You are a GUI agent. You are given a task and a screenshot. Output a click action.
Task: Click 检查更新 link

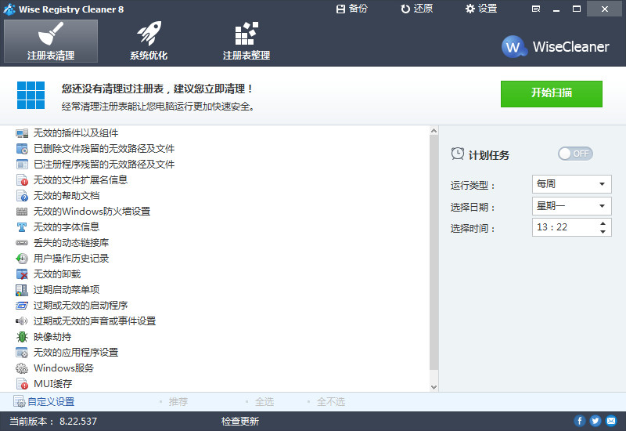(x=239, y=422)
